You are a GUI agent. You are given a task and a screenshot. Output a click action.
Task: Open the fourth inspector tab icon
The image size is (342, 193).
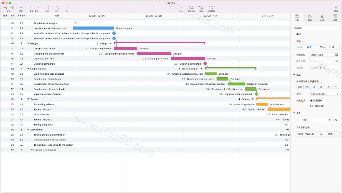[x=334, y=17]
